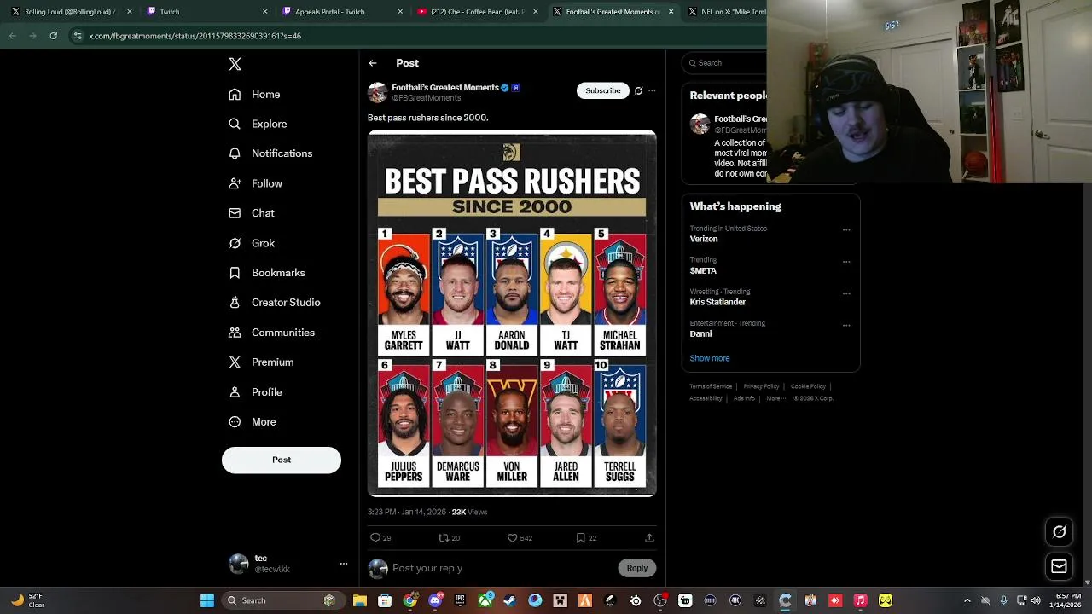The width and height of the screenshot is (1092, 614).
Task: Open the Windows Start menu
Action: click(206, 600)
